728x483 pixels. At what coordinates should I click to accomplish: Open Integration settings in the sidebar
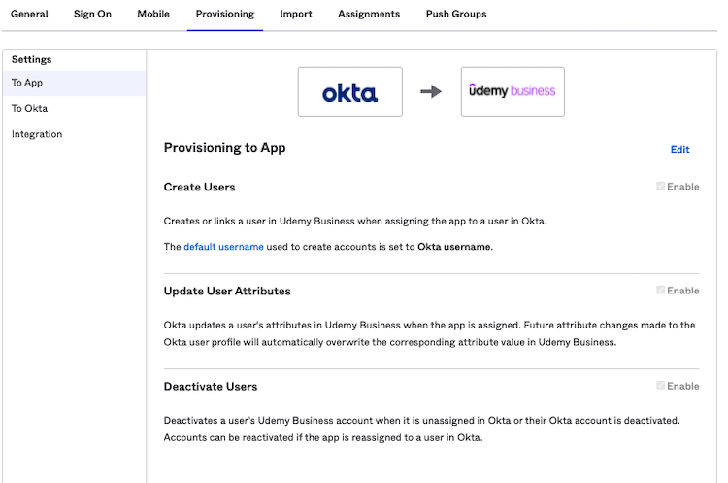(37, 134)
